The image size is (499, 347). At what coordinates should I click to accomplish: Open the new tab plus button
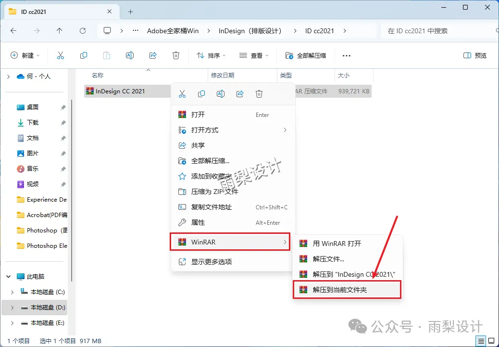[x=130, y=12]
